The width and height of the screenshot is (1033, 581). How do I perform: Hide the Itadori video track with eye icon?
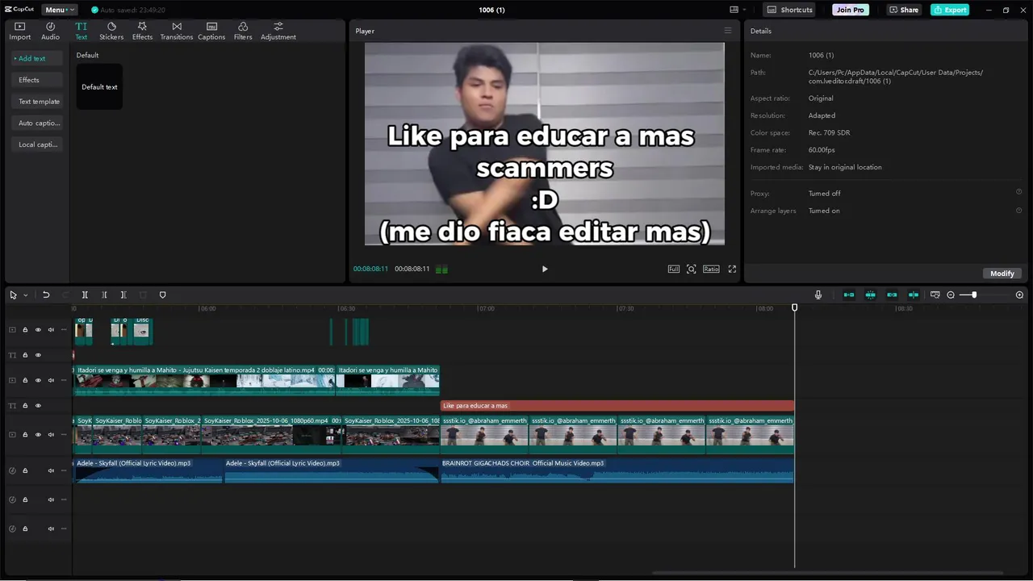pyautogui.click(x=38, y=380)
